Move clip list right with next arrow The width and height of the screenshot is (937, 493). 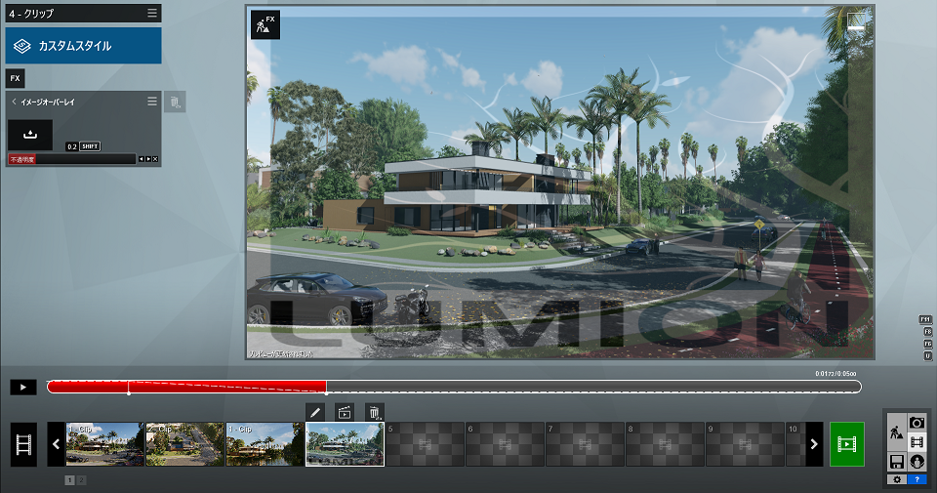coord(814,444)
